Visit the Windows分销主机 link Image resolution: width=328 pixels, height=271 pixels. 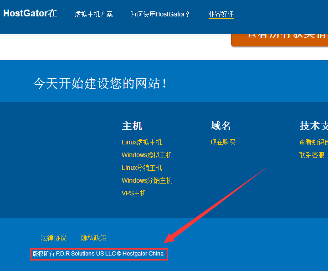point(147,180)
